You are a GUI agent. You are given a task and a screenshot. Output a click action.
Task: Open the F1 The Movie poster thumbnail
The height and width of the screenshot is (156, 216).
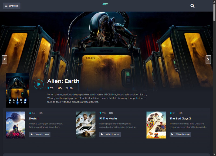[86, 125]
